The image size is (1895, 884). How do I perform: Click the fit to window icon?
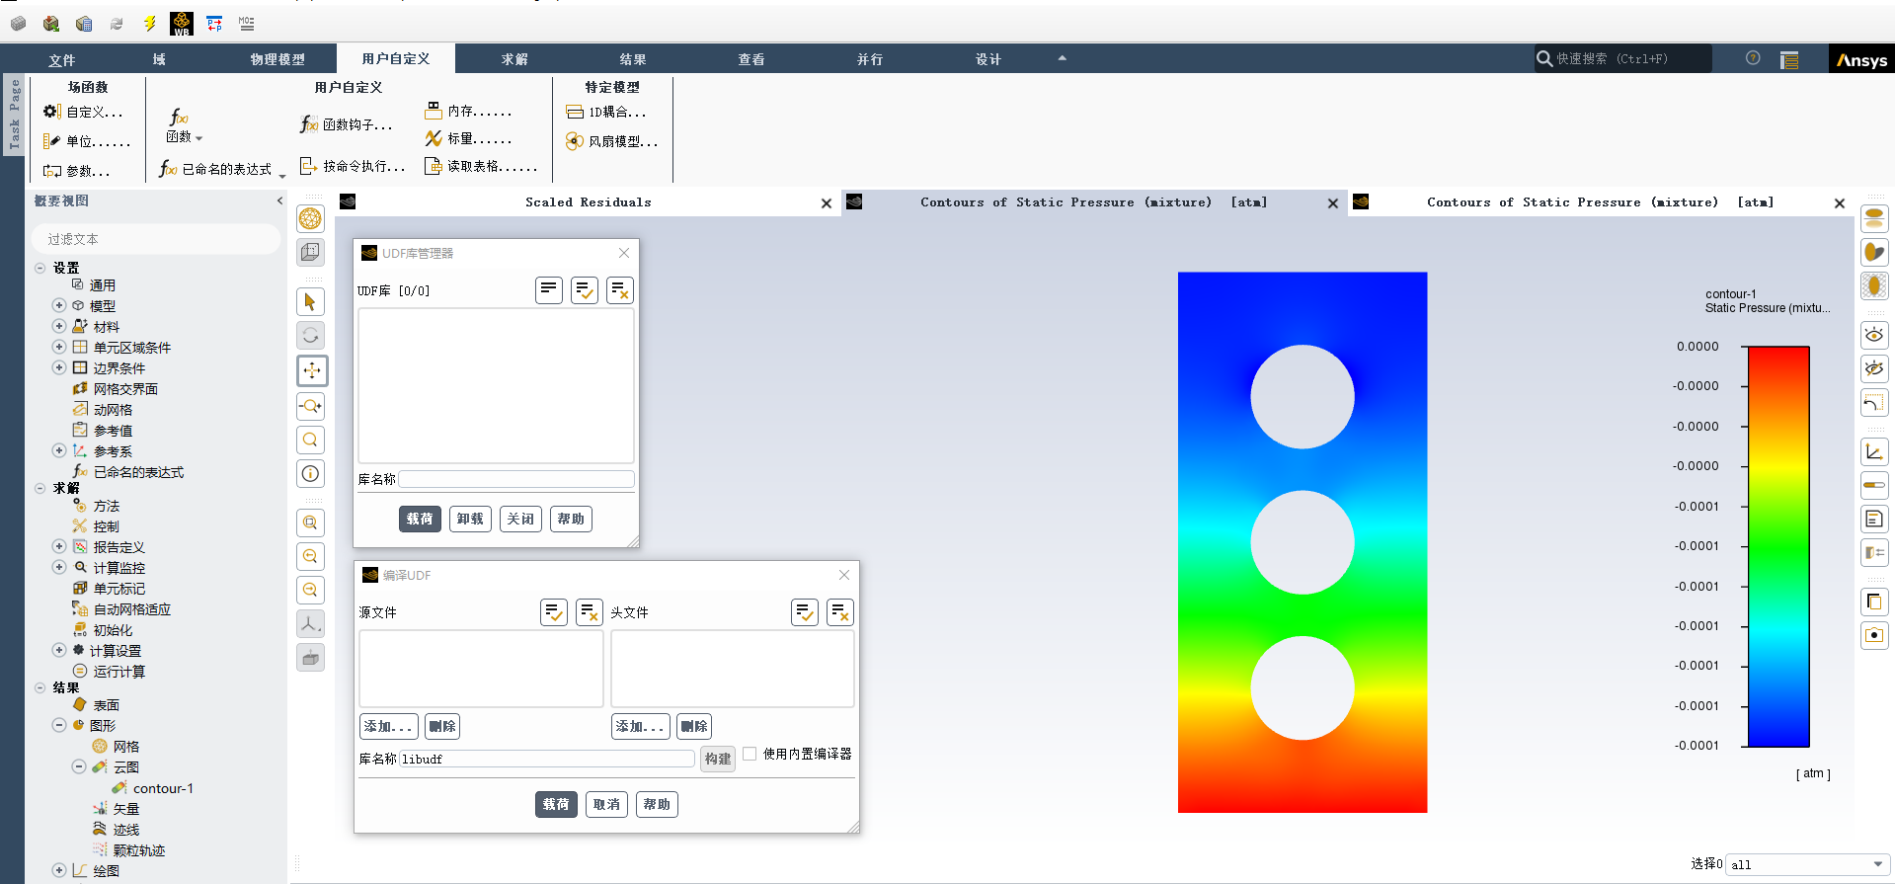[311, 522]
